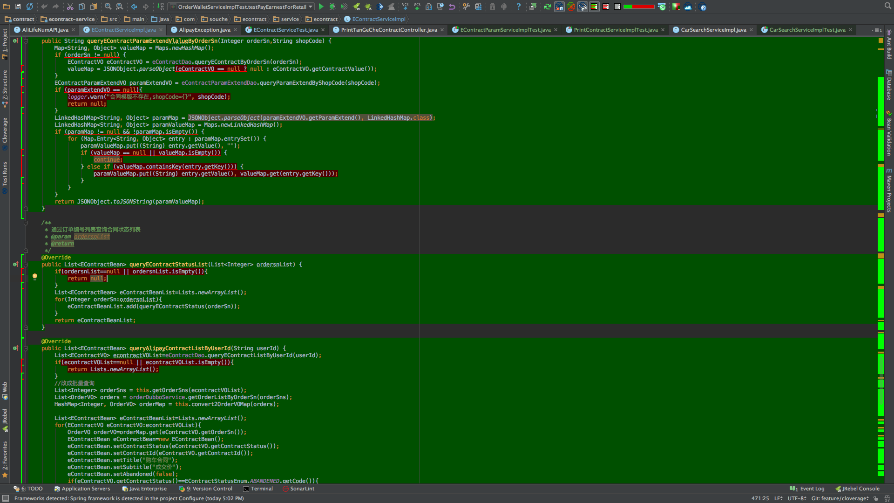Click the Replace search icon

click(120, 7)
